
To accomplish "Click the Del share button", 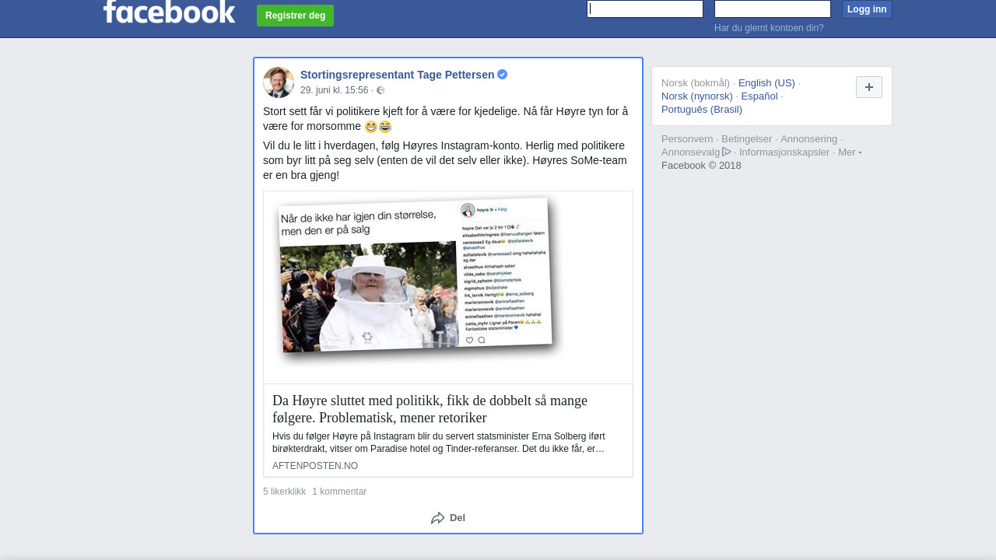I will coord(448,518).
